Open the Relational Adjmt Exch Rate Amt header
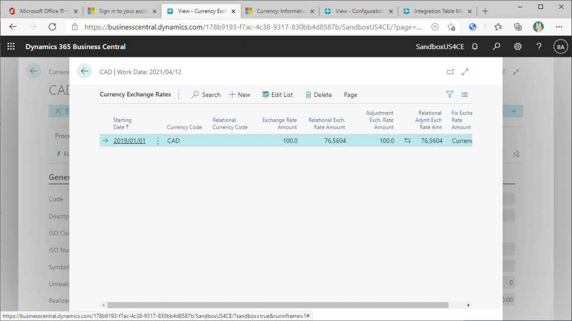 coord(428,120)
